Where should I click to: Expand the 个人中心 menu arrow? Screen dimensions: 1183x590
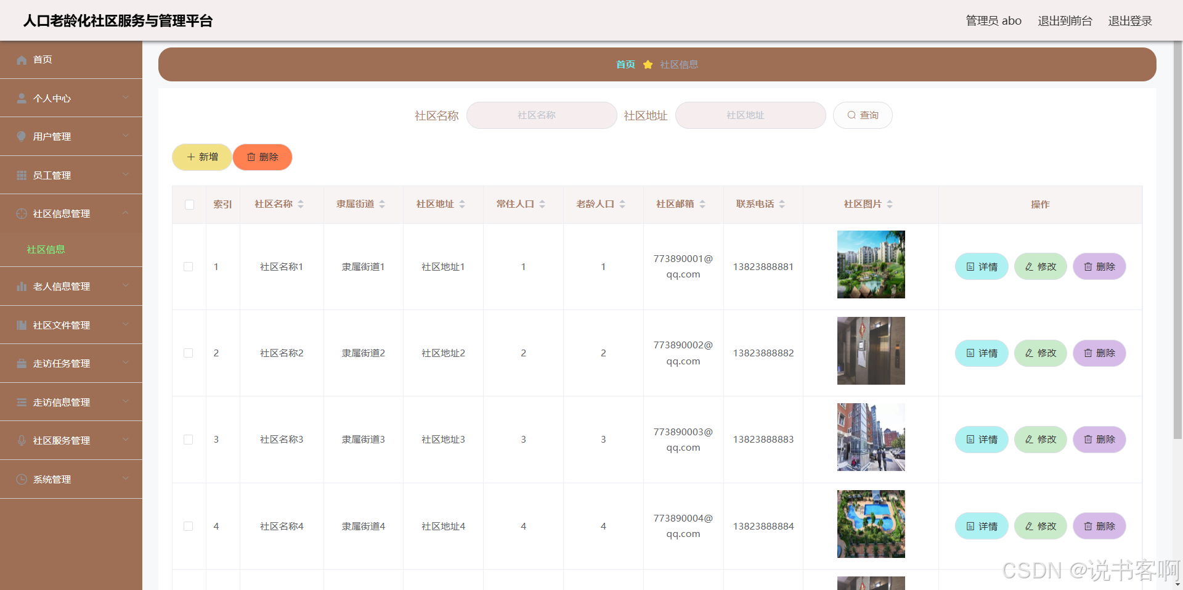click(x=126, y=97)
